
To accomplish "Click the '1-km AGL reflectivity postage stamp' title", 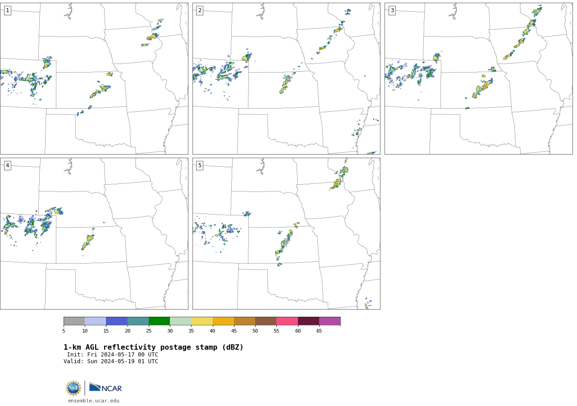I will tap(153, 347).
